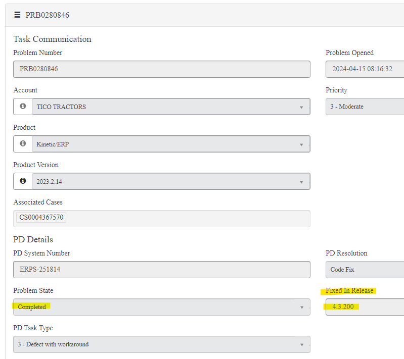Image resolution: width=404 pixels, height=359 pixels.
Task: Click the PD System Number field ERPS-251814
Action: pos(162,270)
